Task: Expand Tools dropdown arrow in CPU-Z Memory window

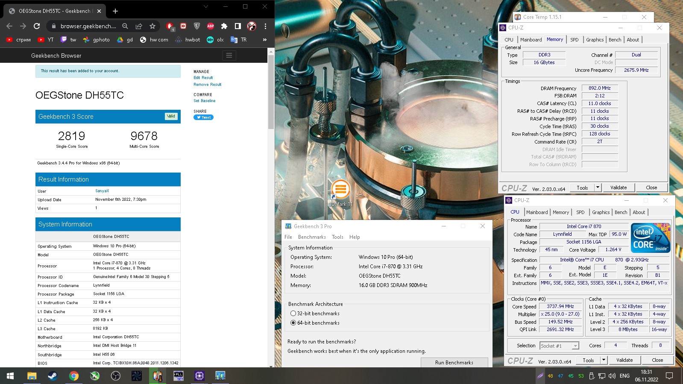Action: tap(598, 188)
